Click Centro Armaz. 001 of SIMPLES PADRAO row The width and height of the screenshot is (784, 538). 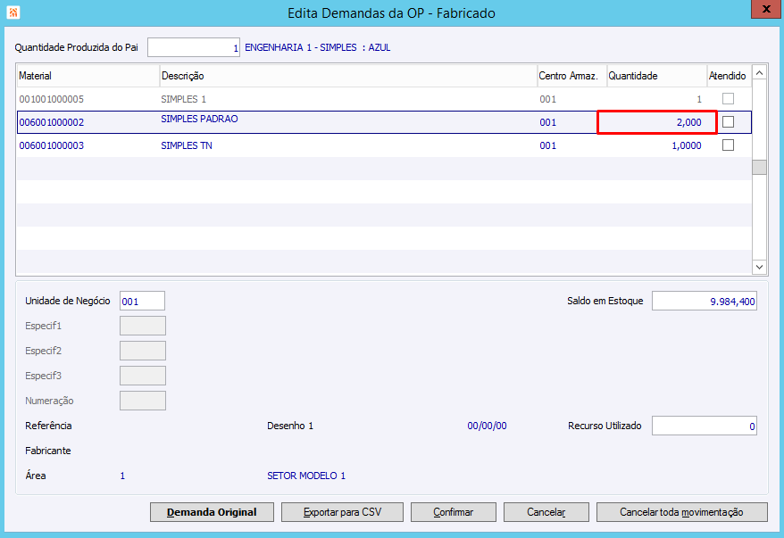548,122
